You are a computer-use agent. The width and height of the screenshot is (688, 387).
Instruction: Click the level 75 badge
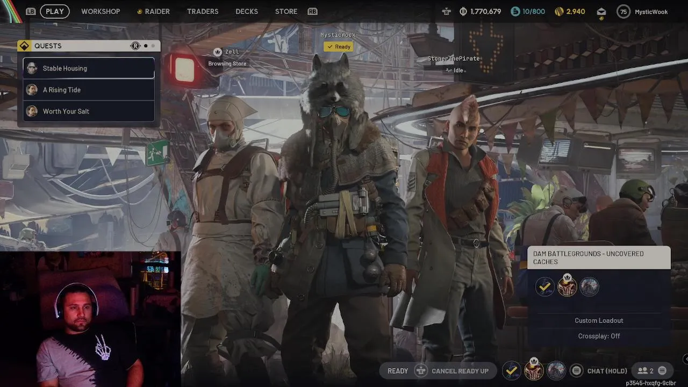click(x=623, y=11)
